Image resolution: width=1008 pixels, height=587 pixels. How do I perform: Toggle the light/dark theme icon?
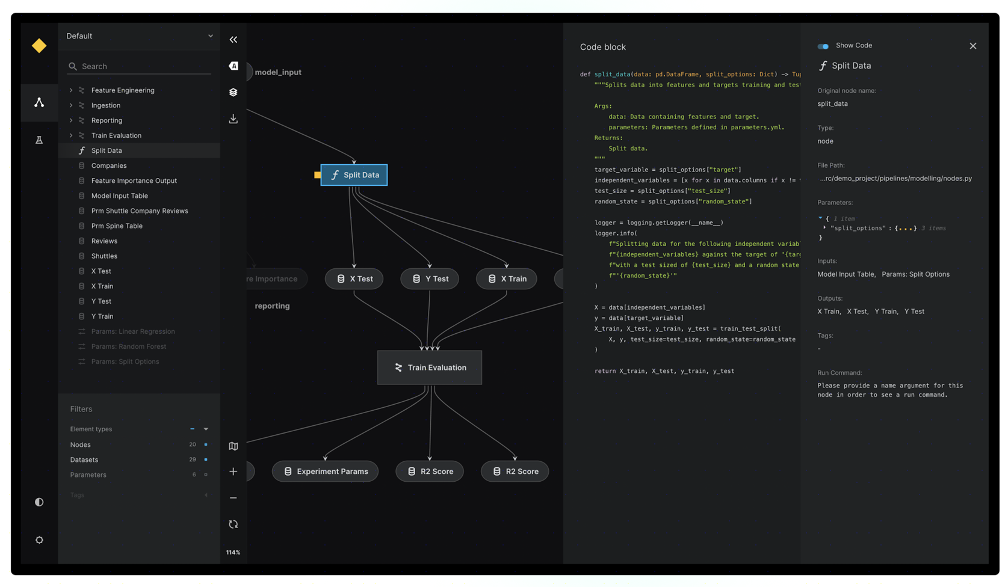coord(39,502)
